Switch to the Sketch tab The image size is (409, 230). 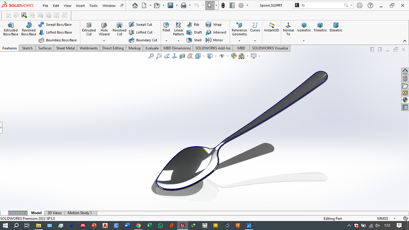coord(27,48)
